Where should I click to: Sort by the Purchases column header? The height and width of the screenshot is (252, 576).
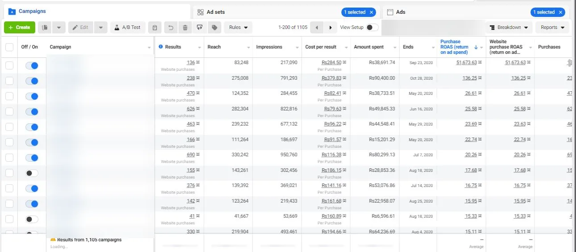(549, 47)
